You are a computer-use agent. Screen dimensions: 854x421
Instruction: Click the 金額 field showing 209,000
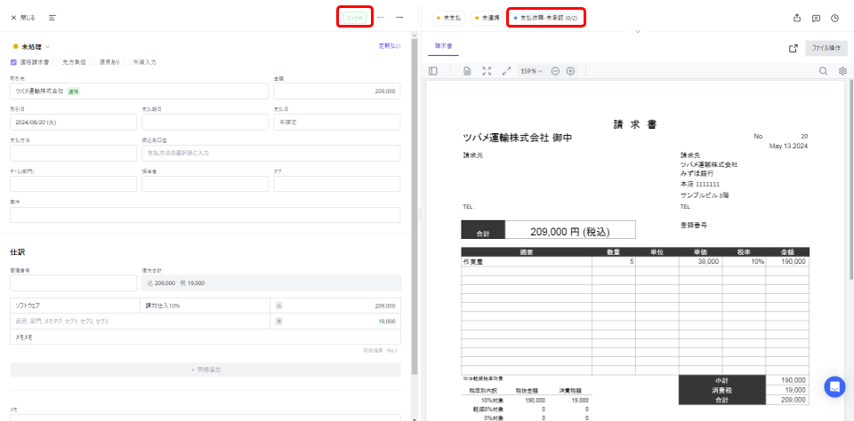click(336, 91)
